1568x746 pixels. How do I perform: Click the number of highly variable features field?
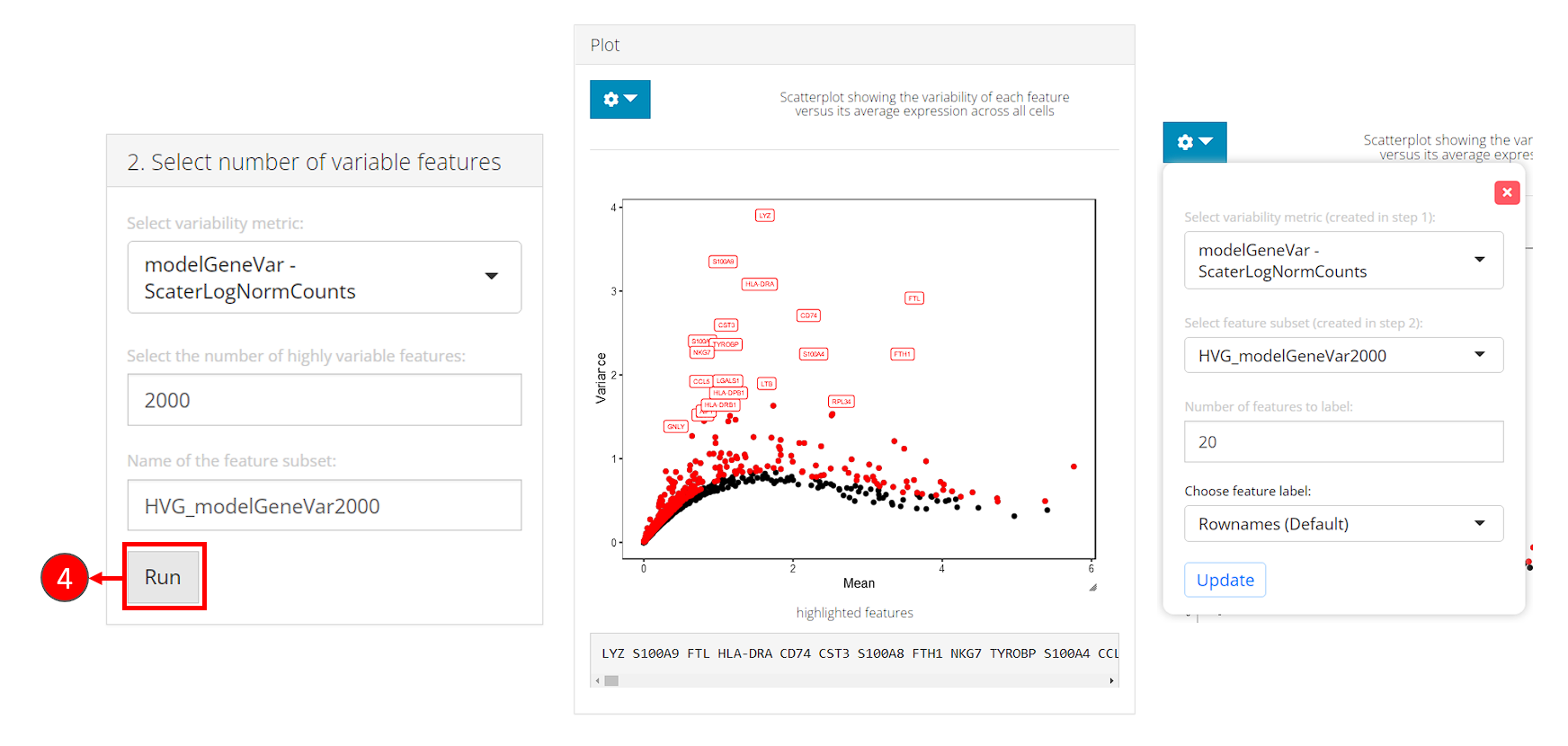point(324,400)
